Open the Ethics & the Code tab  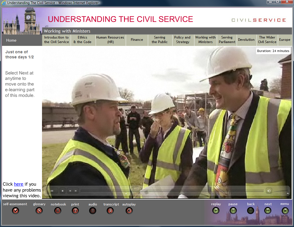[x=82, y=40]
